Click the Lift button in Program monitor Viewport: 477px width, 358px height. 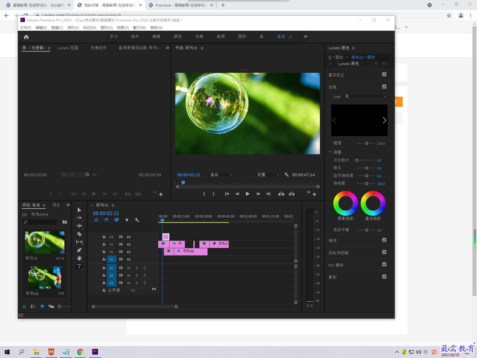[281, 194]
